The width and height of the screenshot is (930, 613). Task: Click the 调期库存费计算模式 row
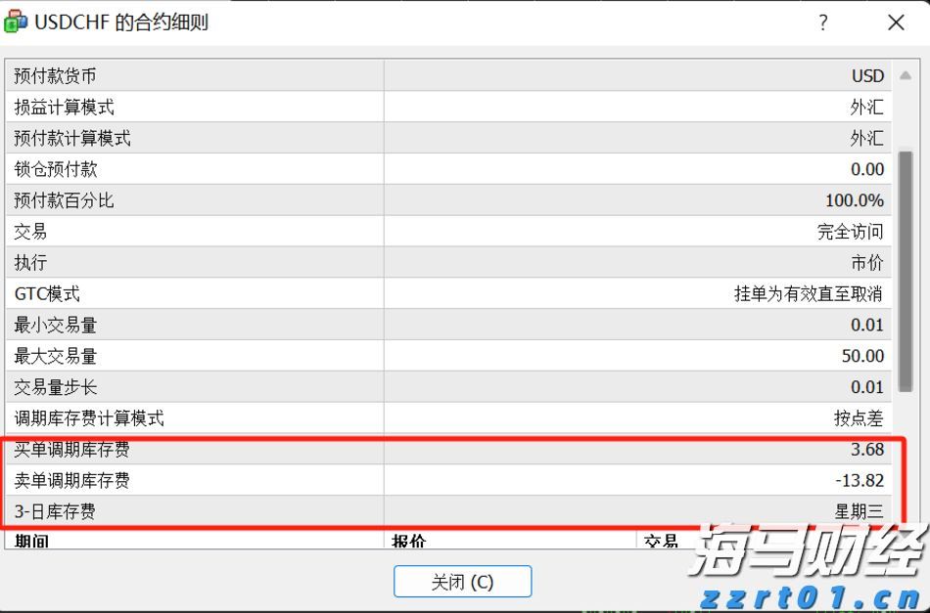tap(460, 418)
